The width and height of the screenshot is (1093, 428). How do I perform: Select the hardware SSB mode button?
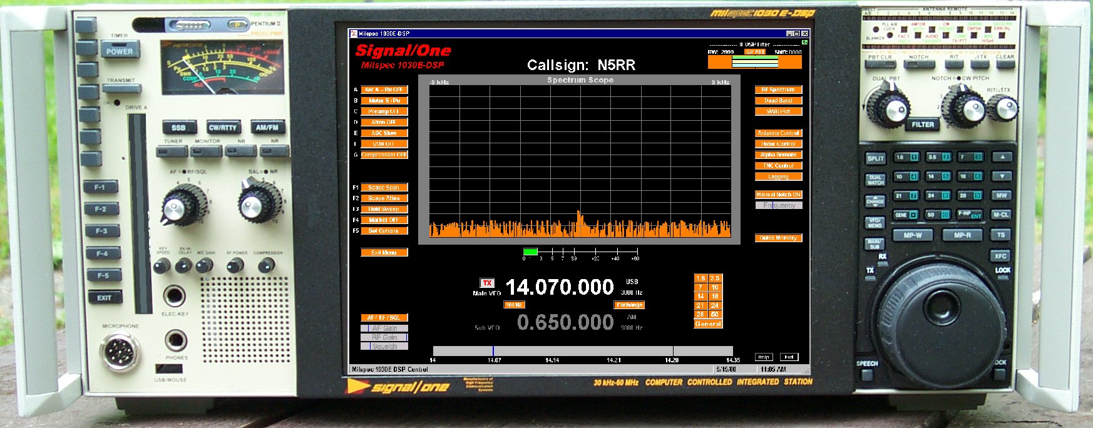tap(178, 127)
